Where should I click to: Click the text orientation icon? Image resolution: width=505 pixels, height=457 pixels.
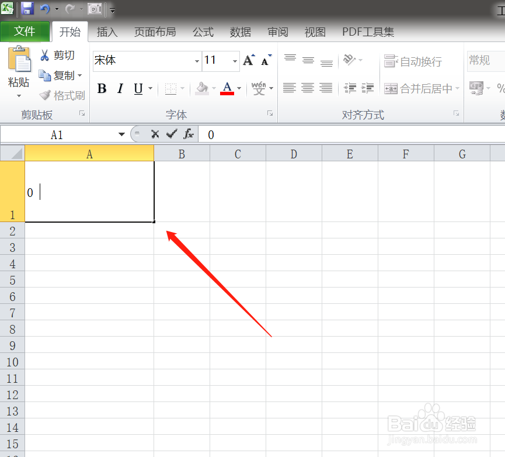tap(350, 60)
